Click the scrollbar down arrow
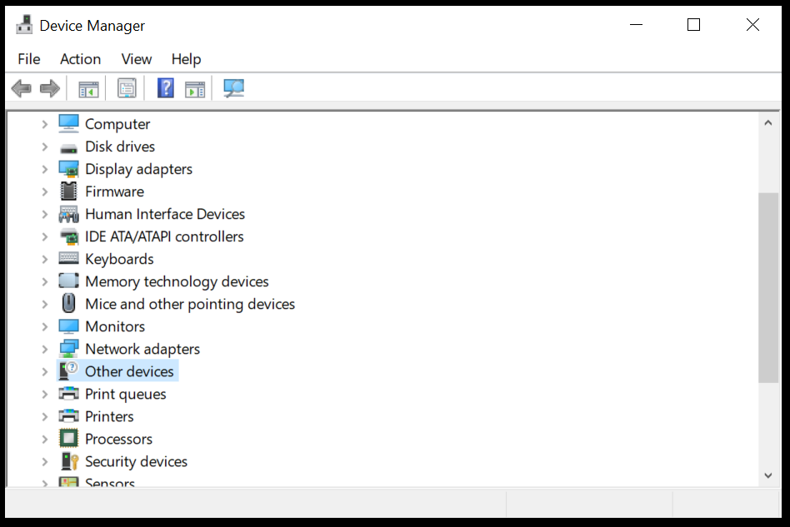 pos(767,475)
